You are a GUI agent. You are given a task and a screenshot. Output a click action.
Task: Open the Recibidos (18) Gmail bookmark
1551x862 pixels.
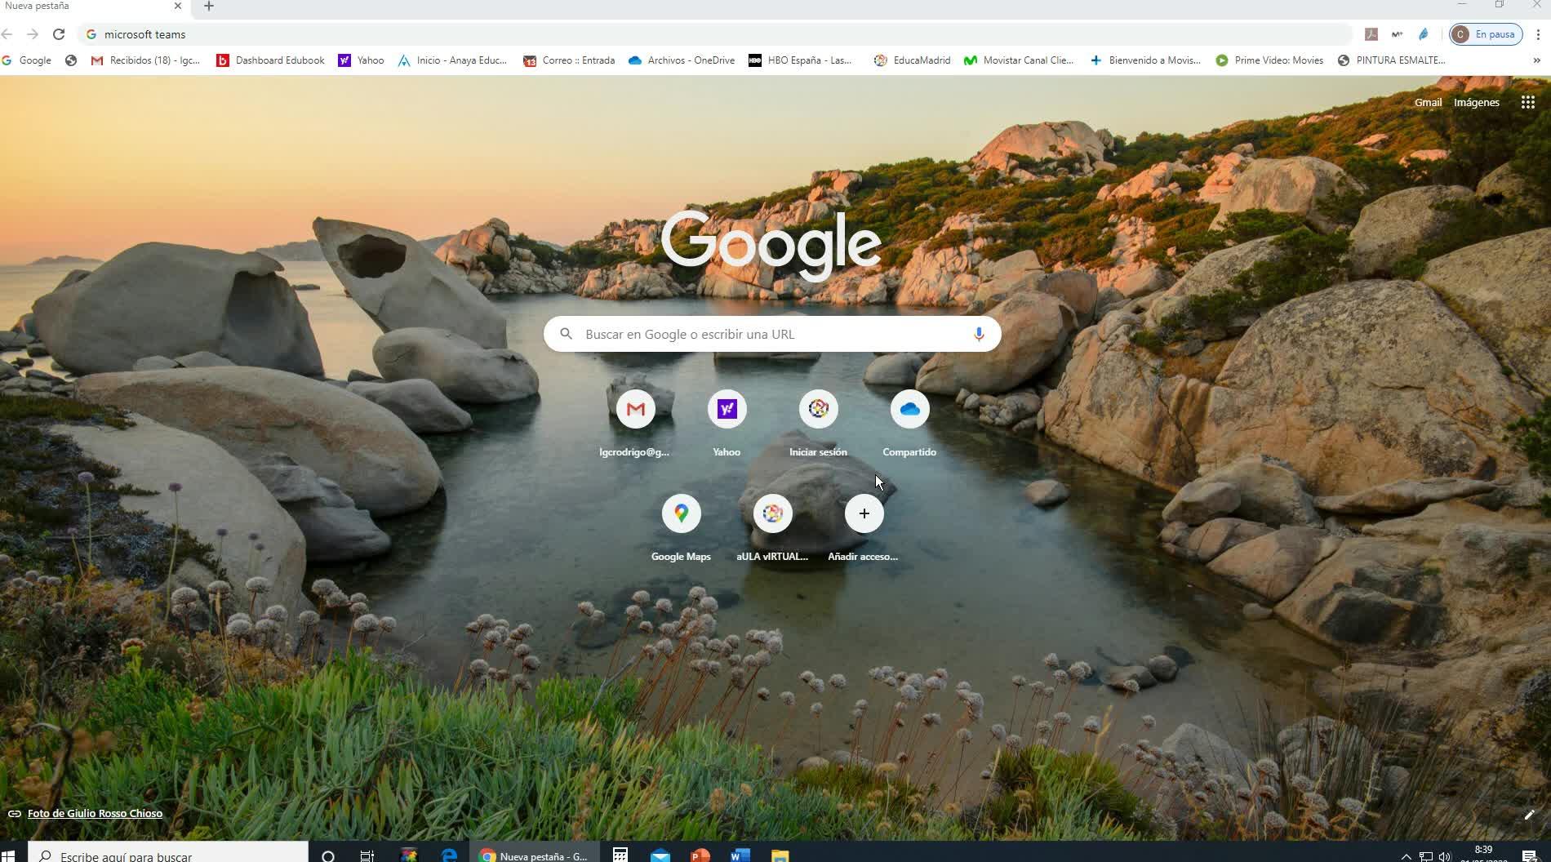point(145,60)
